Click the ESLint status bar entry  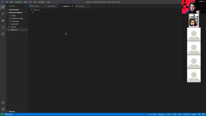click(x=186, y=114)
